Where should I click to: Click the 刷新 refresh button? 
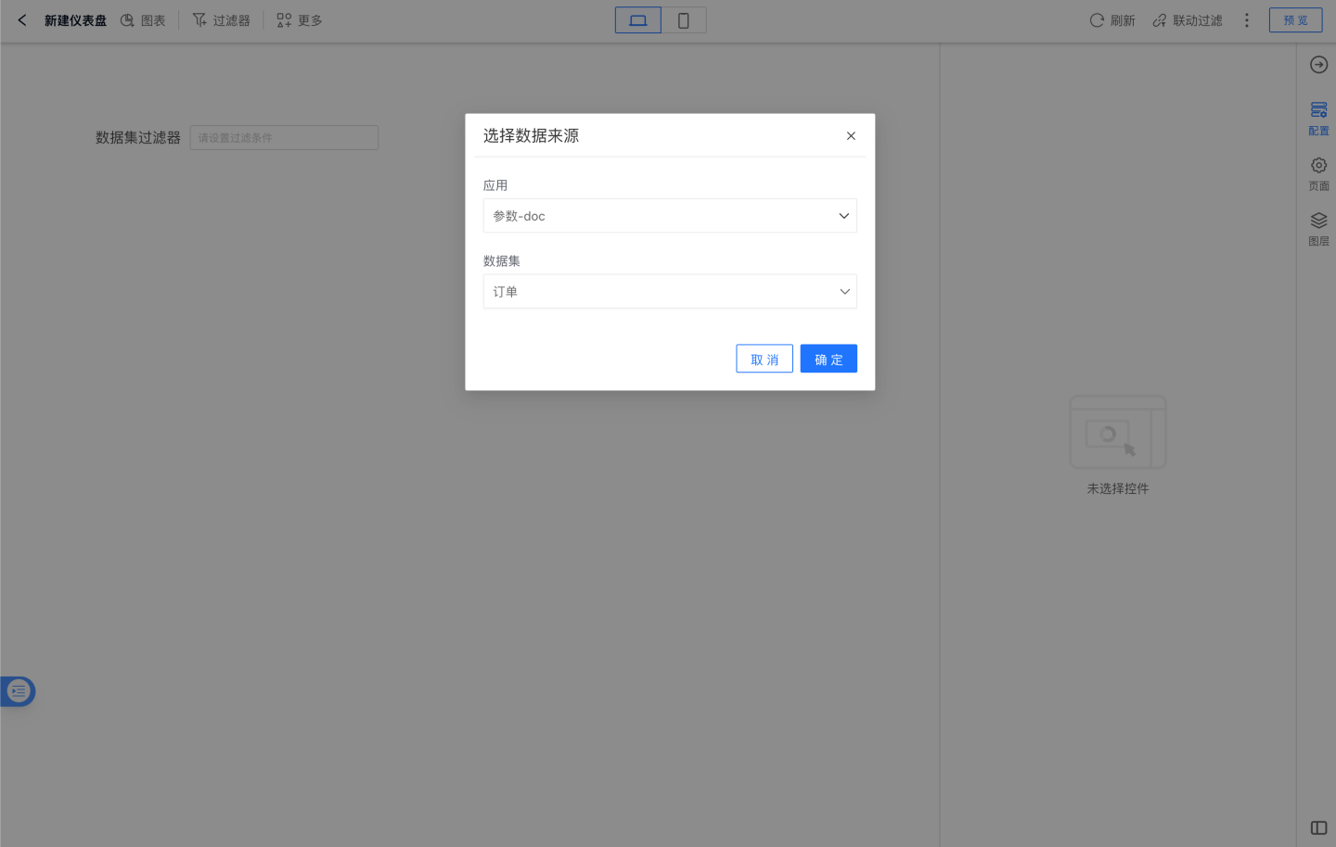point(1111,20)
